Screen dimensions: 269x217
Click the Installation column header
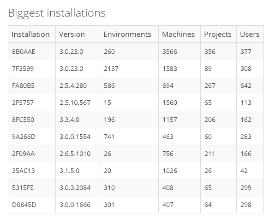coord(30,34)
